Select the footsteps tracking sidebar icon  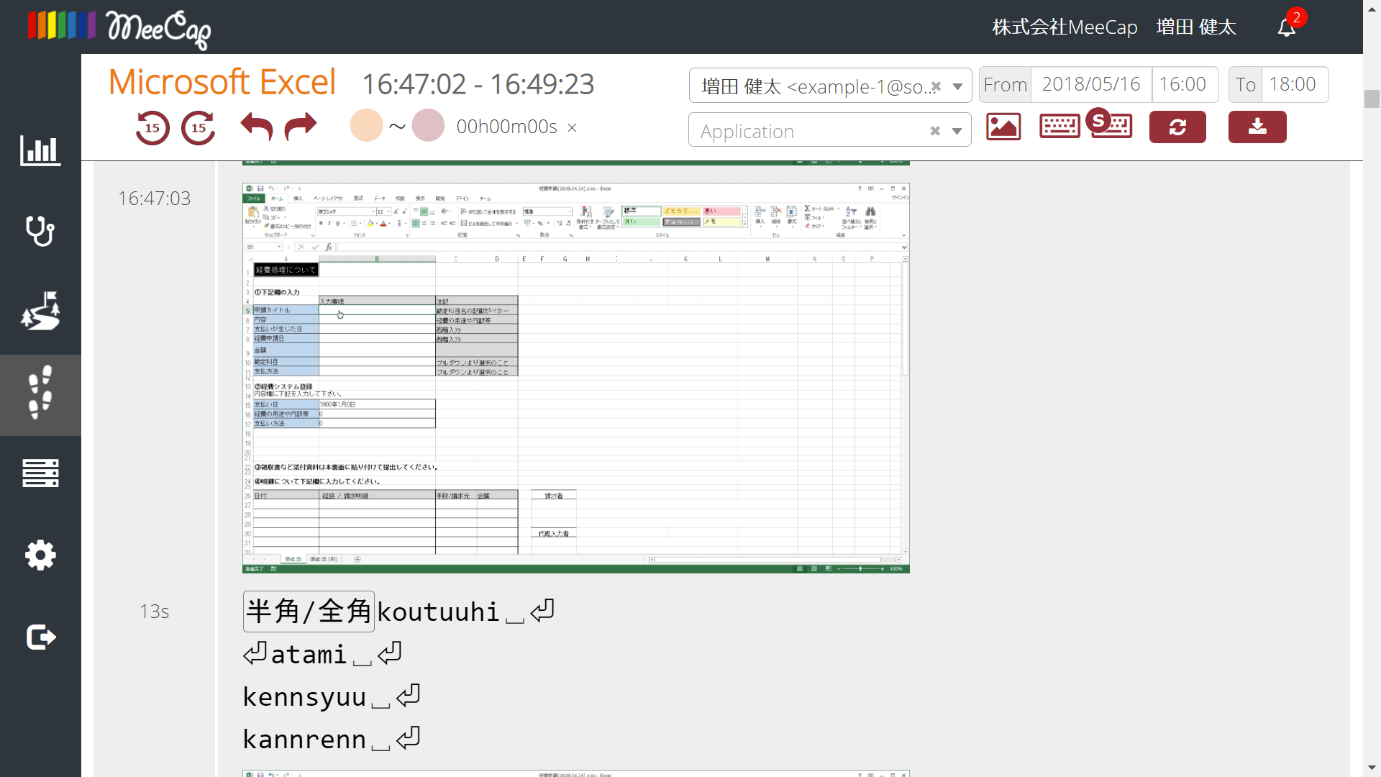point(40,393)
